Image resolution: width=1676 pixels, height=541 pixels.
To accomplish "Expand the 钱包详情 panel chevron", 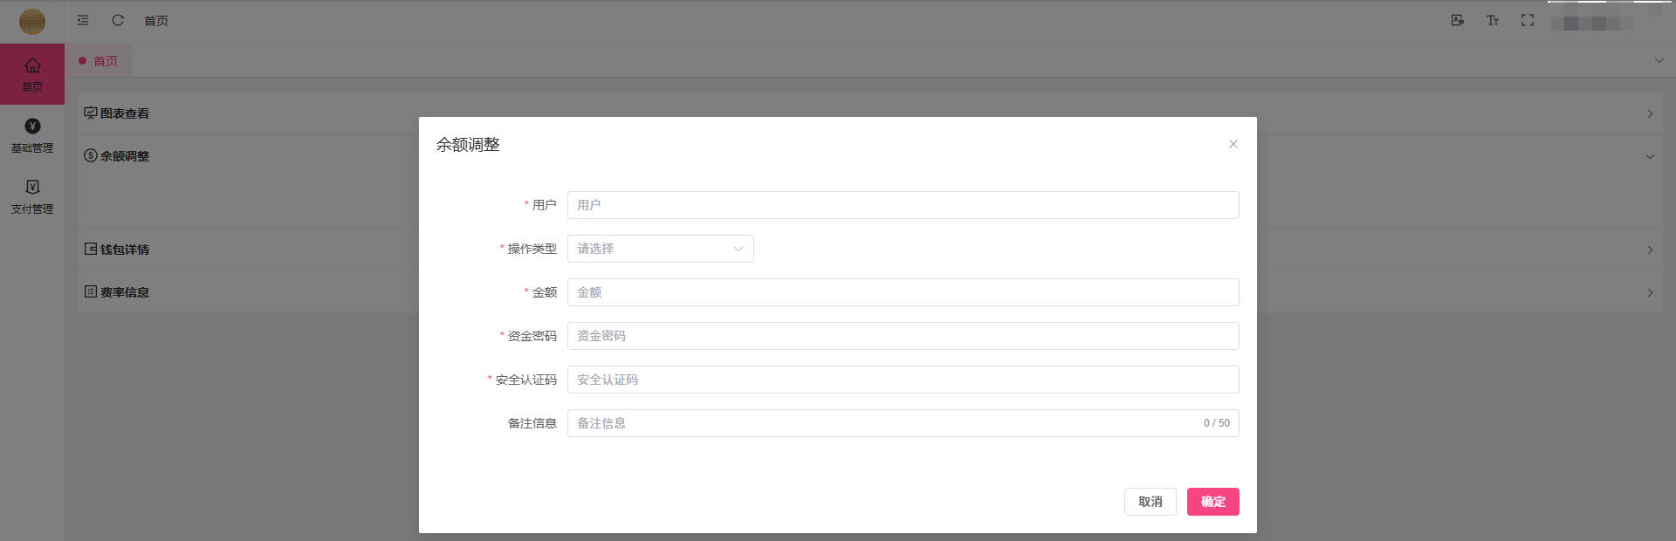I will coord(1649,250).
